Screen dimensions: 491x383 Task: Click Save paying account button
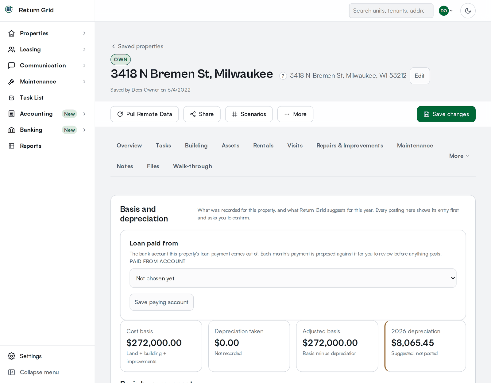point(161,302)
